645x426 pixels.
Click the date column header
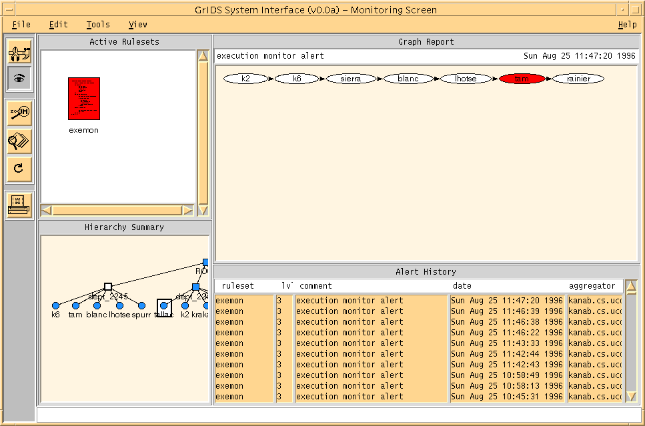click(x=462, y=286)
